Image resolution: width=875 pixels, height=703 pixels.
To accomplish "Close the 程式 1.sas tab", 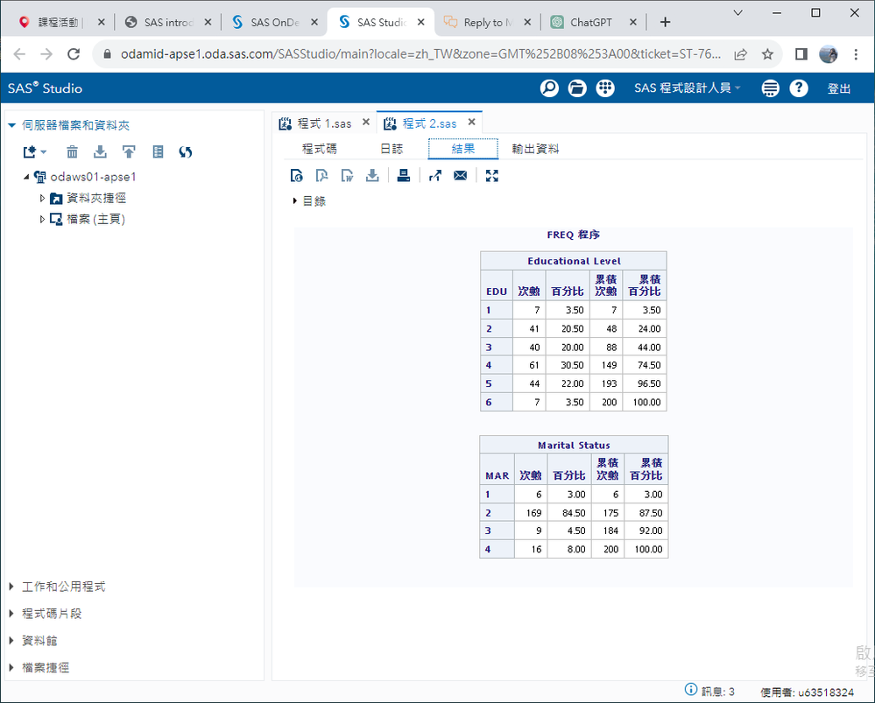I will click(x=366, y=123).
